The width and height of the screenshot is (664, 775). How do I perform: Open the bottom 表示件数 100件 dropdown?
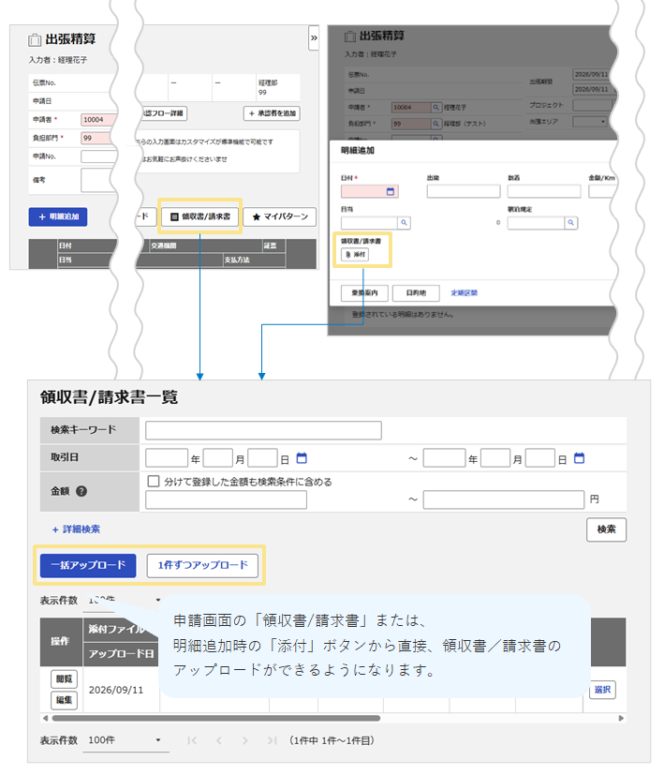(126, 740)
